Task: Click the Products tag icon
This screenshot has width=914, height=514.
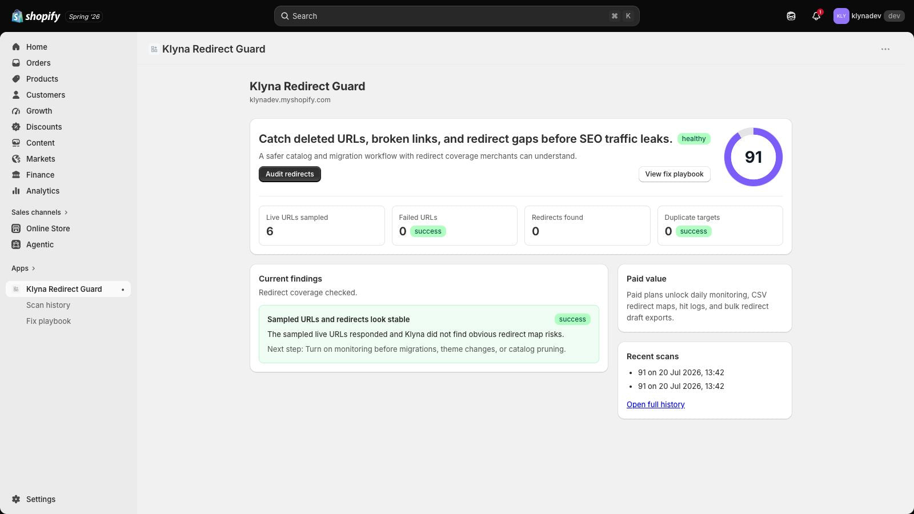Action: coord(16,79)
